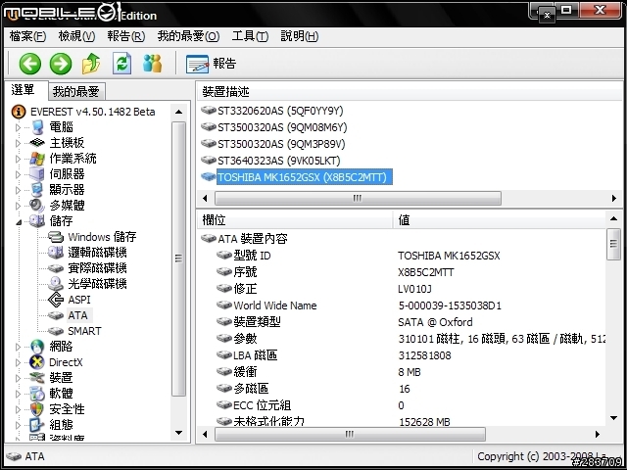Select the 顯示器 monitor icon

click(37, 189)
